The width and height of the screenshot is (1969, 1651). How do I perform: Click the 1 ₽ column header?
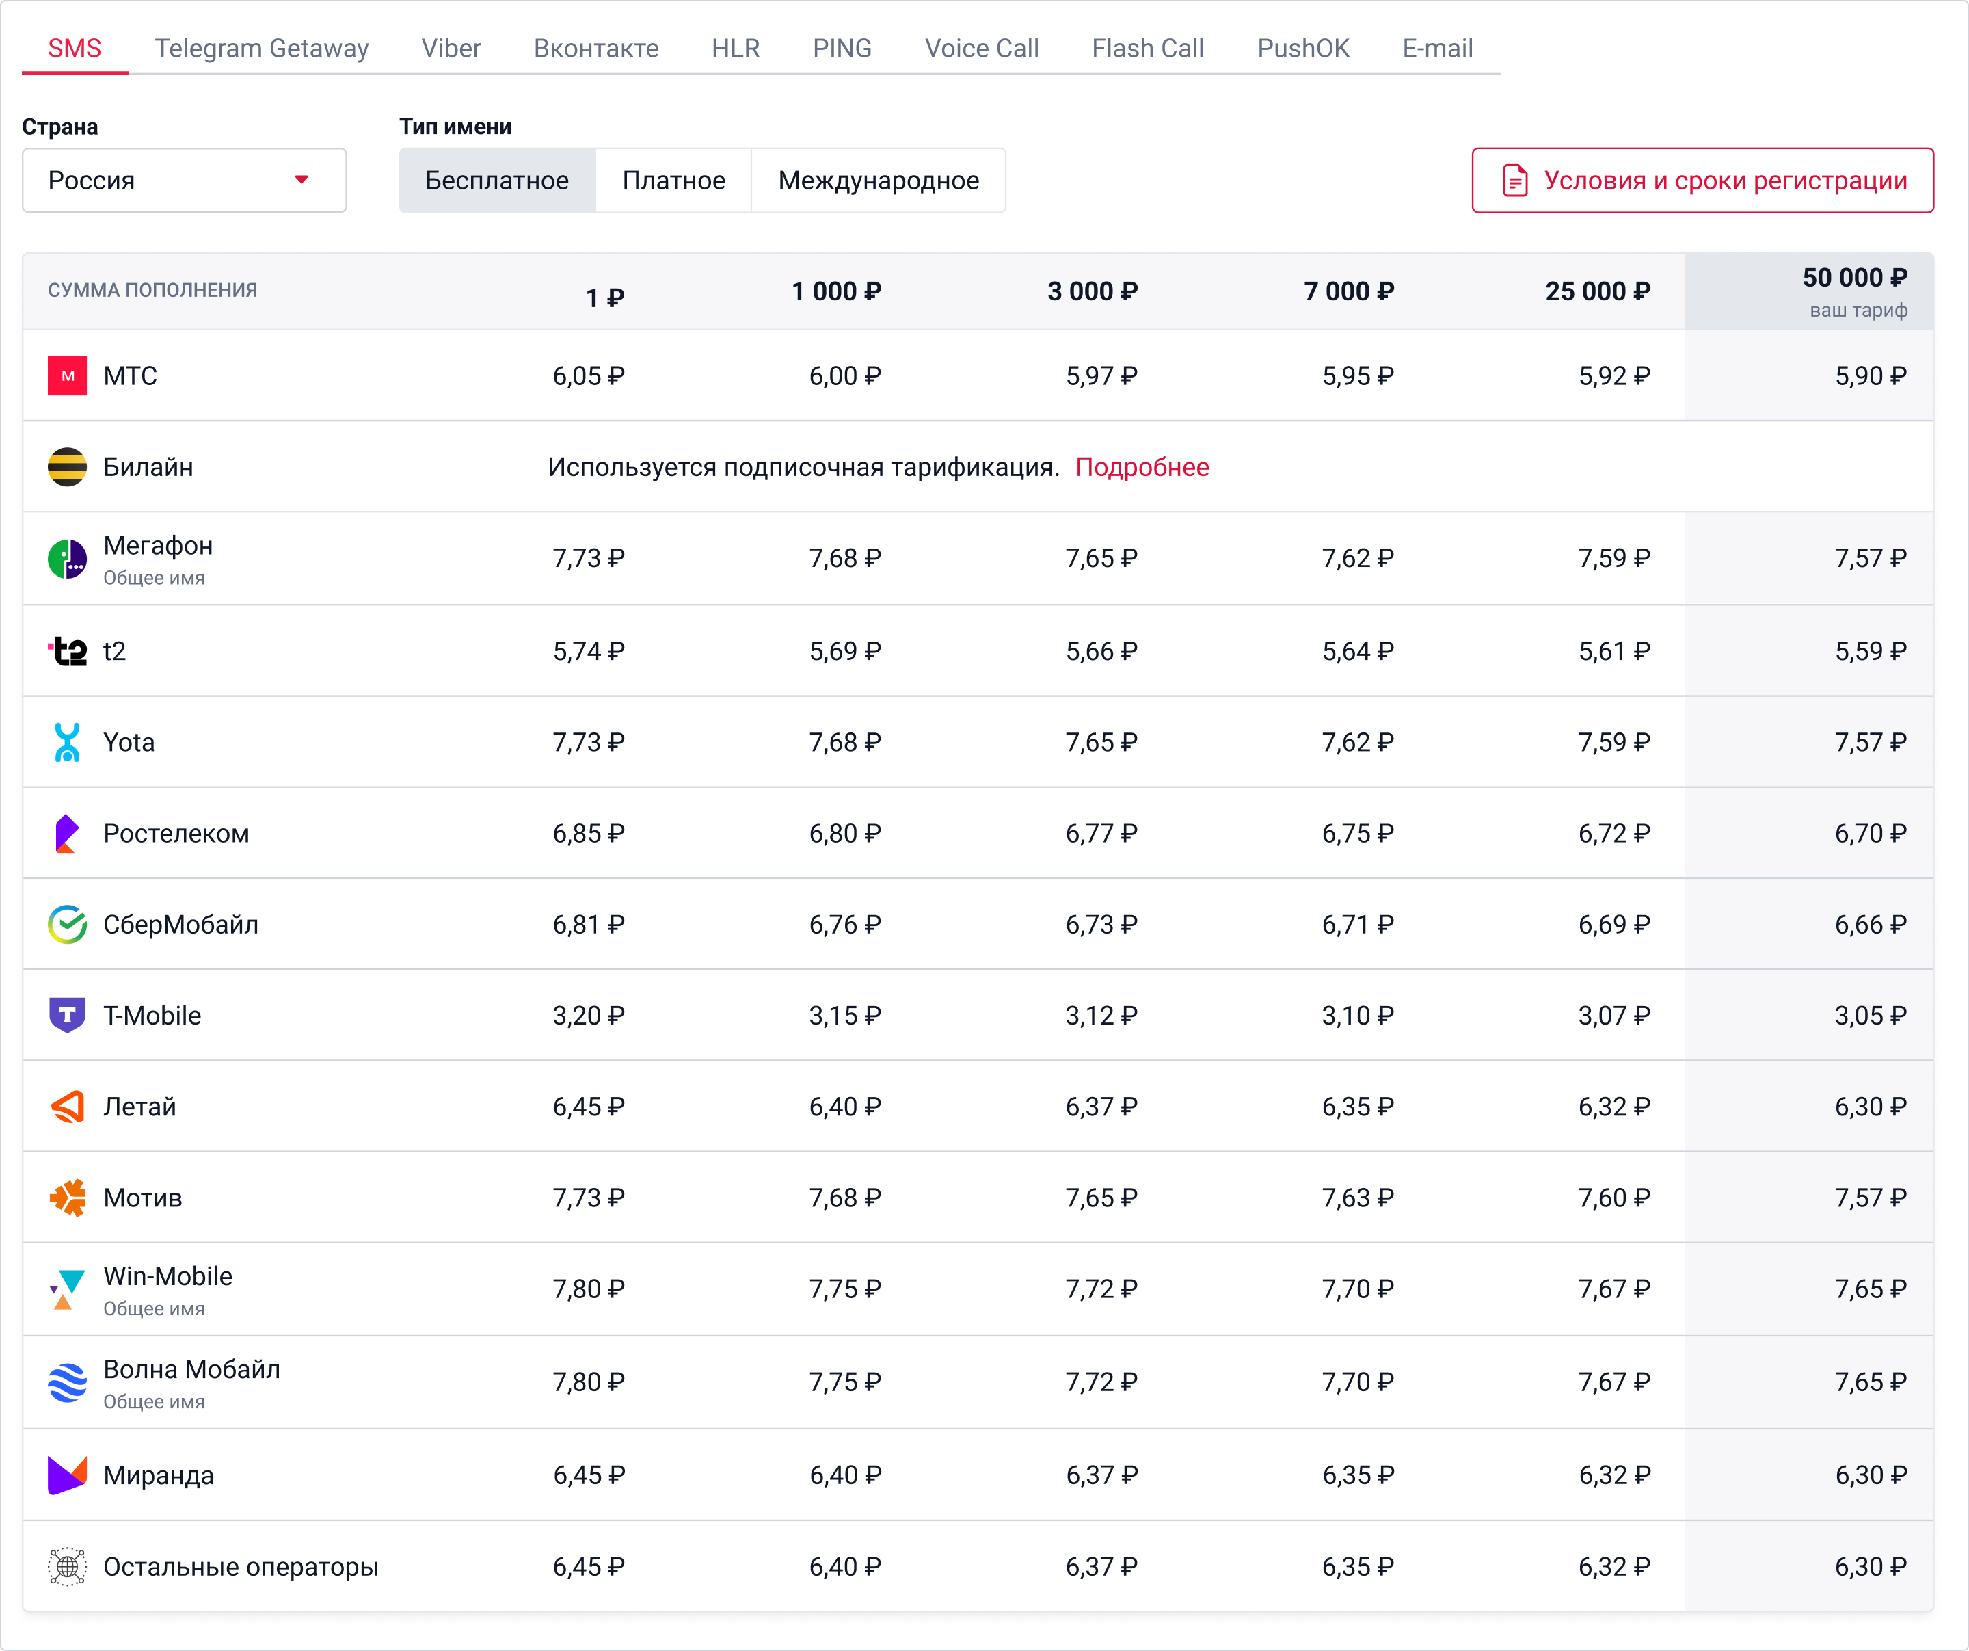coord(606,298)
